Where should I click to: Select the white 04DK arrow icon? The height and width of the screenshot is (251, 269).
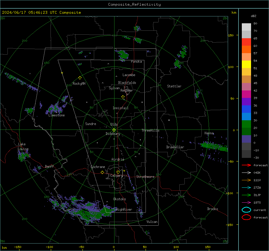pos(246,173)
